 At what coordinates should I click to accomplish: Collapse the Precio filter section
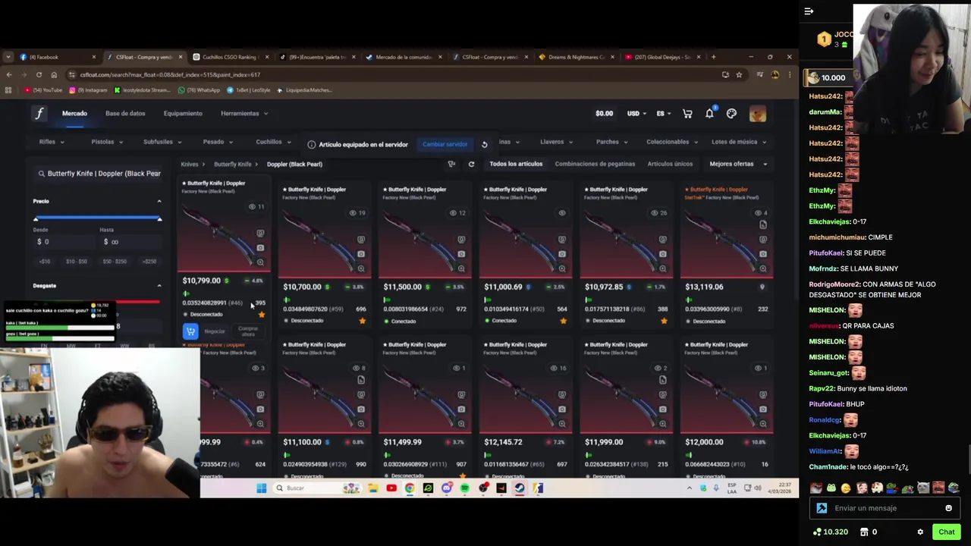click(x=159, y=201)
